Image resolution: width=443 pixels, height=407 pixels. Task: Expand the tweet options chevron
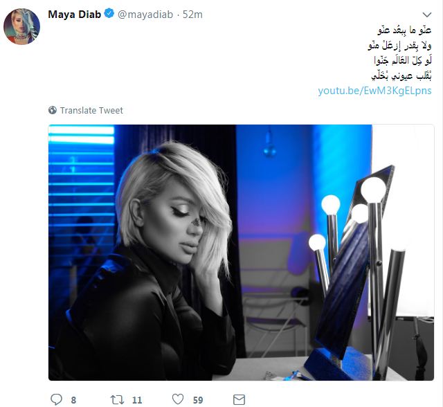pos(426,15)
